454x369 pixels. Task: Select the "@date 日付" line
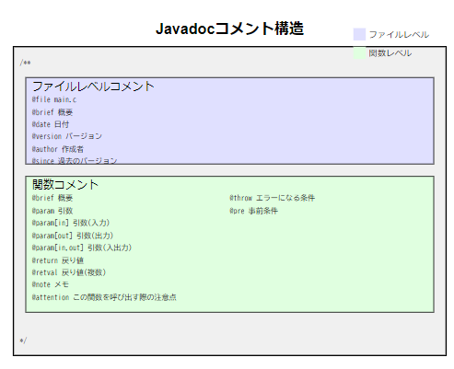[x=51, y=124]
